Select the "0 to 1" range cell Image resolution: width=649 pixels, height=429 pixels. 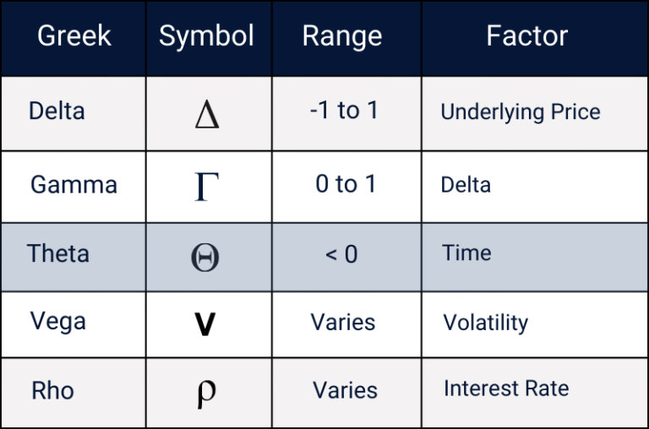346,184
